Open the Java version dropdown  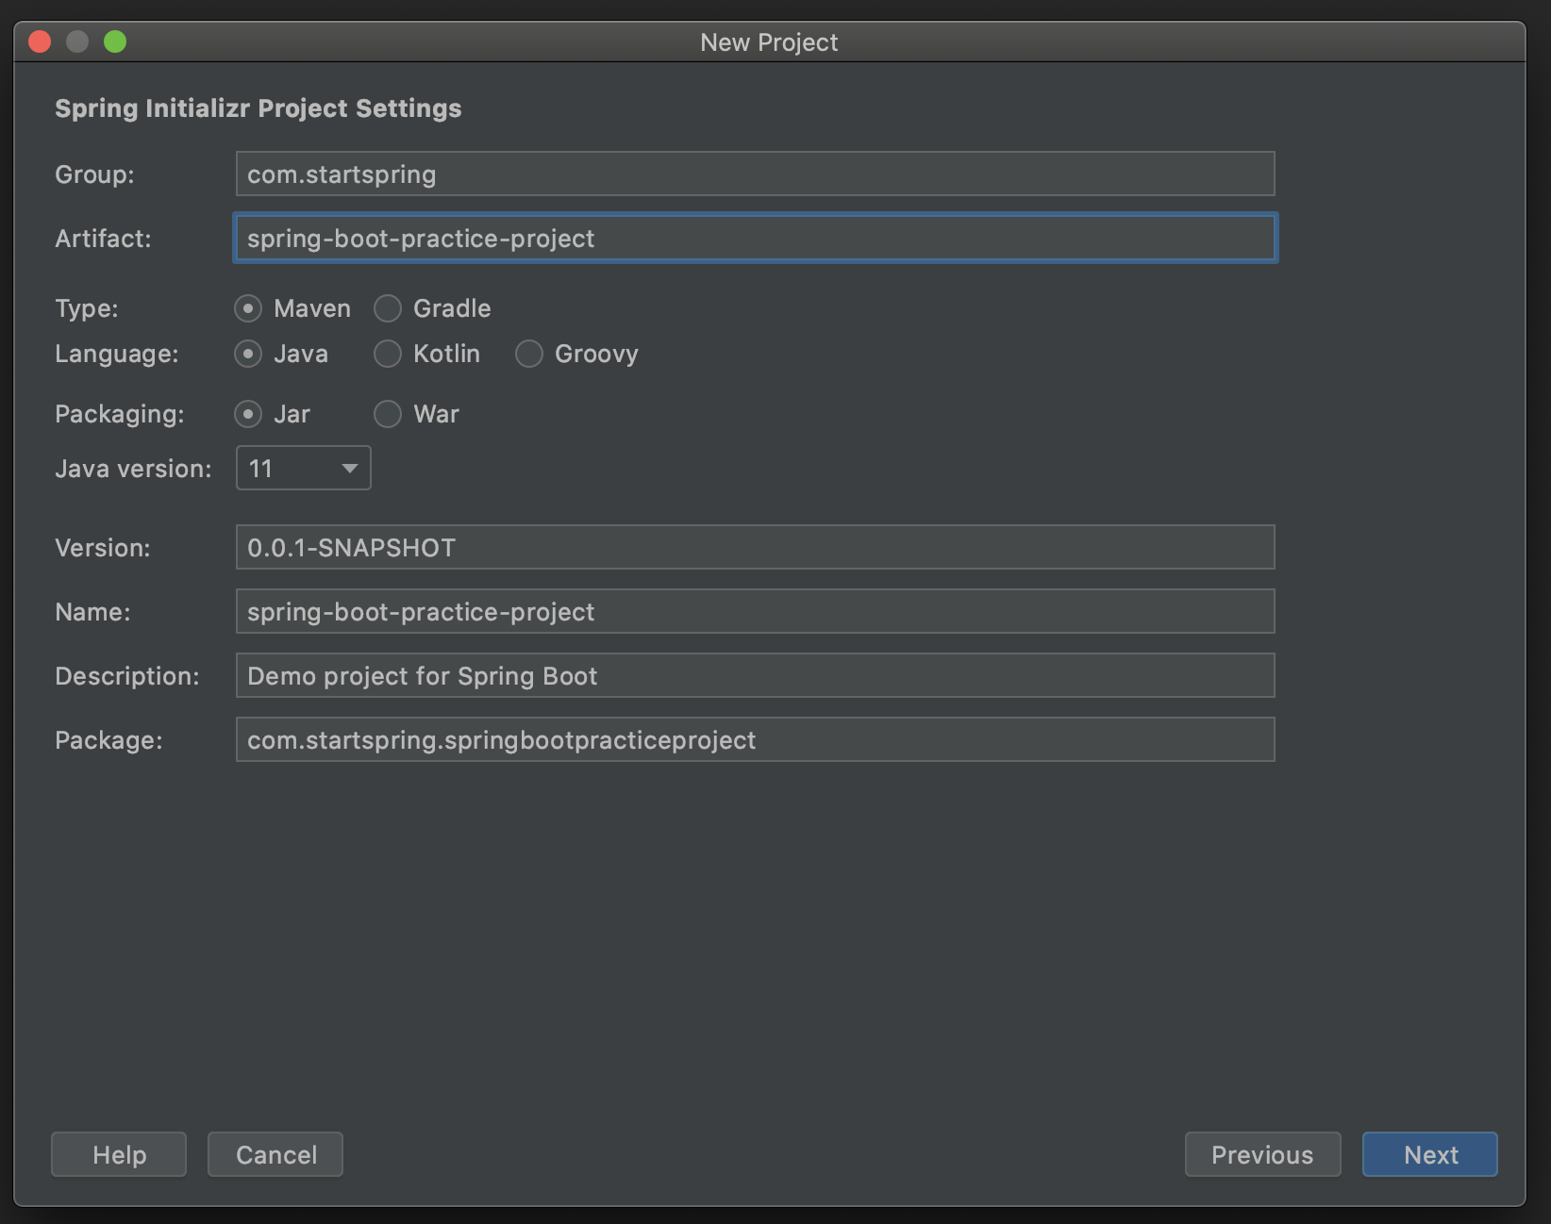(304, 469)
